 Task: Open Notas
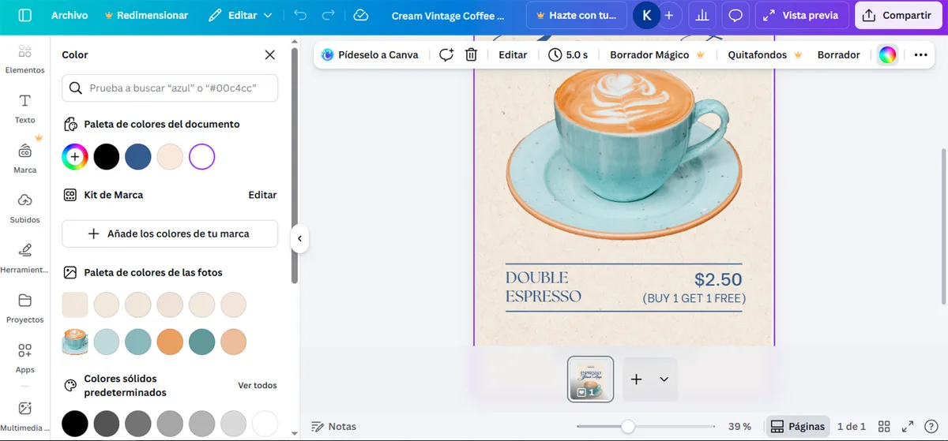point(334,426)
